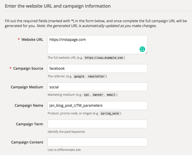Click the Campaign Medium label
Screen dimensions: 192x155
pos(27,87)
